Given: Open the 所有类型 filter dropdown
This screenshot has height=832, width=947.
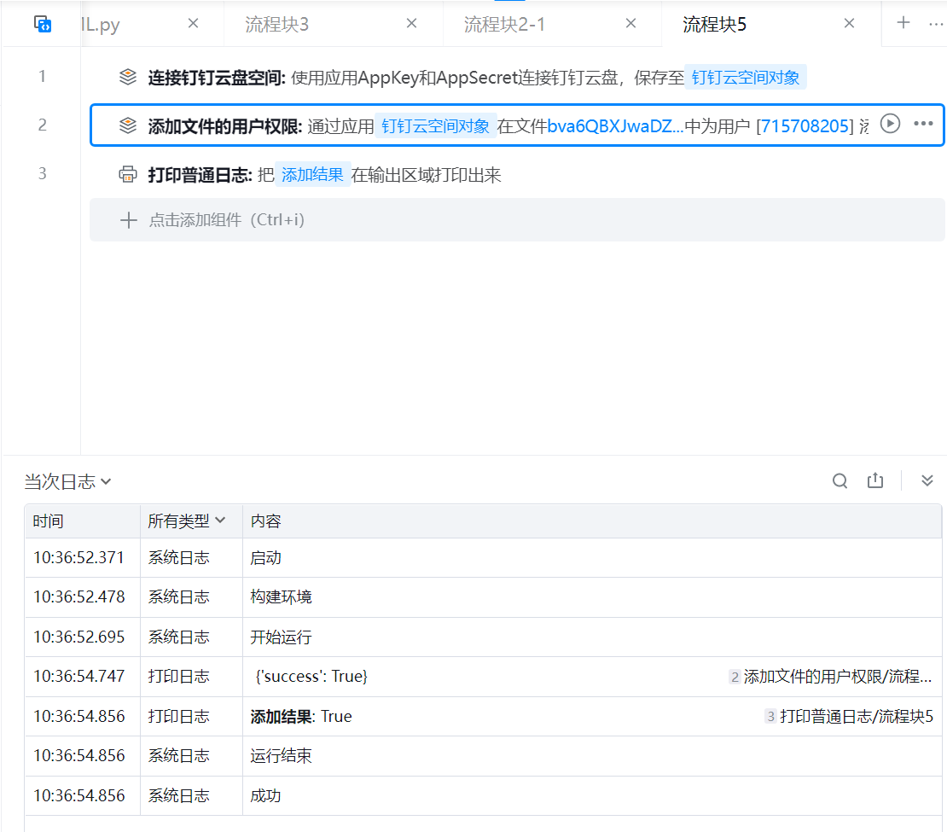Looking at the screenshot, I should pos(186,521).
